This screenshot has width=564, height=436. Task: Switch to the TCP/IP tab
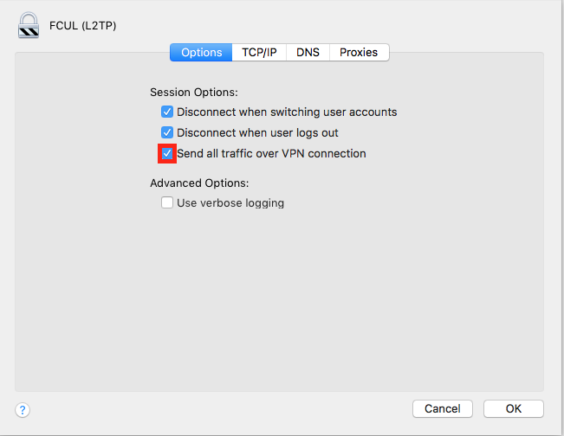click(259, 53)
